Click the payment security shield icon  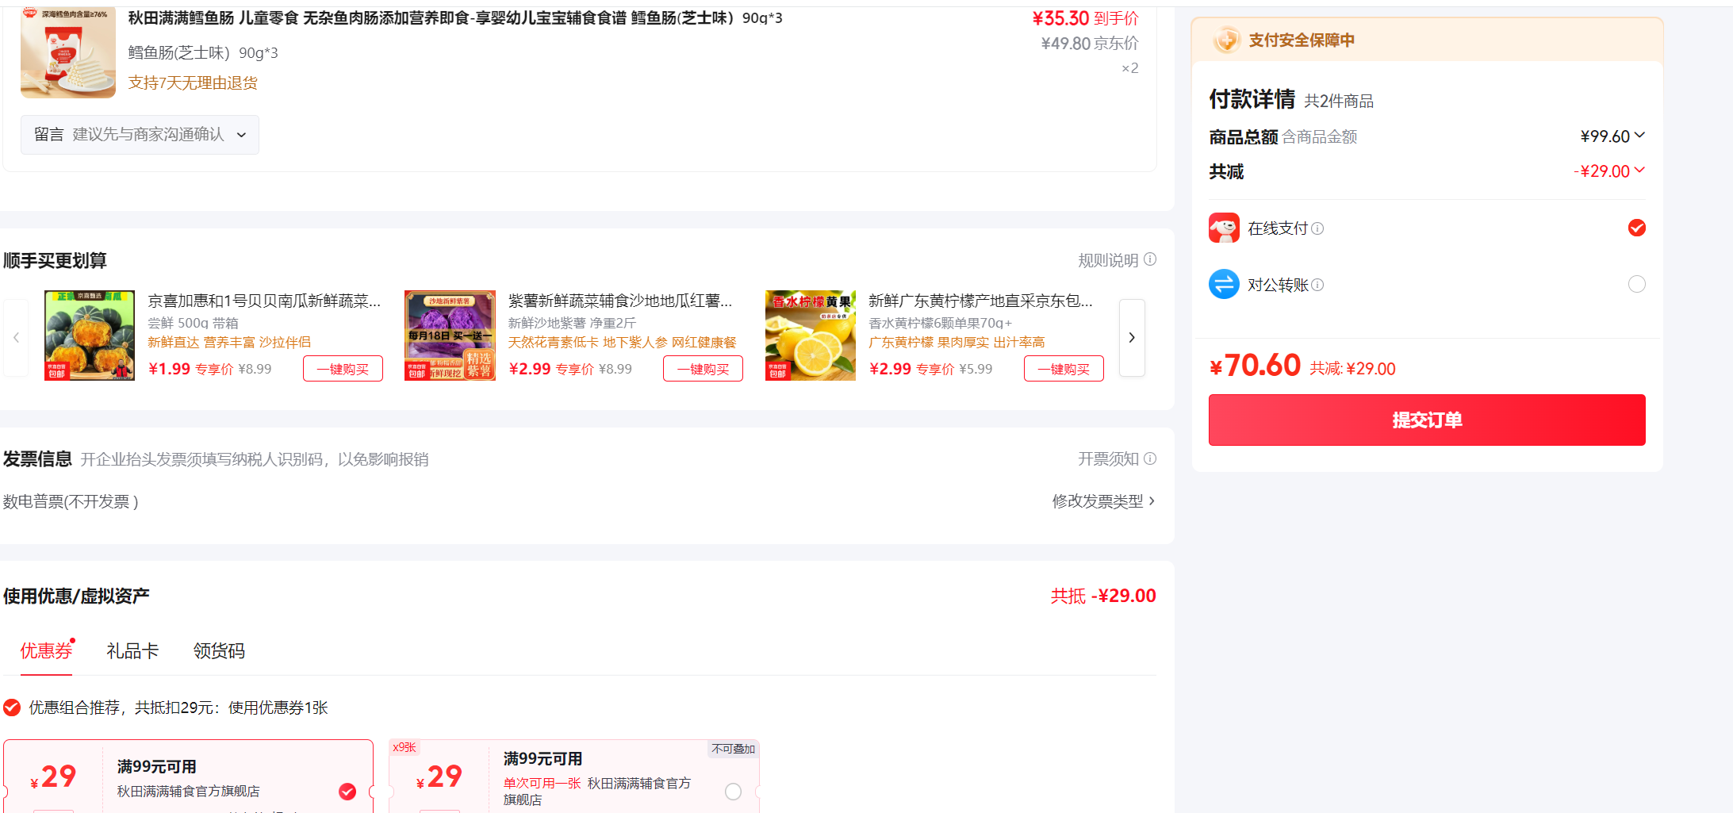tap(1226, 39)
